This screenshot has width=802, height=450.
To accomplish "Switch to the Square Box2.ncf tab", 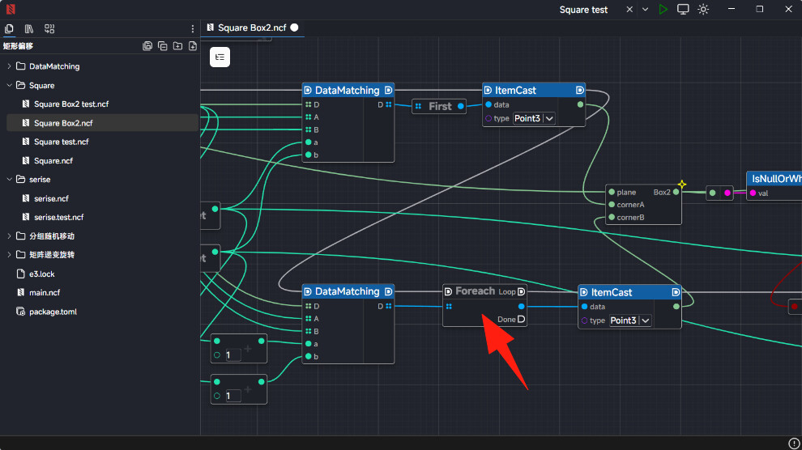I will click(x=252, y=28).
